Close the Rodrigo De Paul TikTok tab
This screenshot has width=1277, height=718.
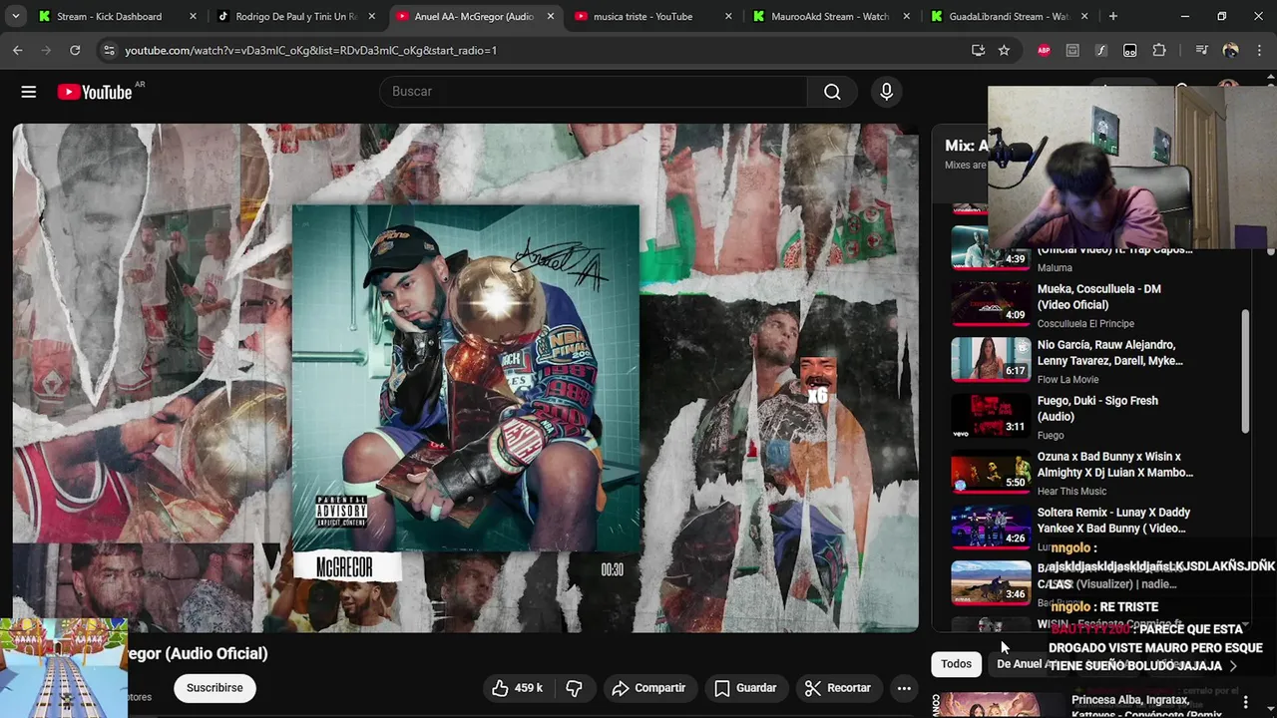372,16
